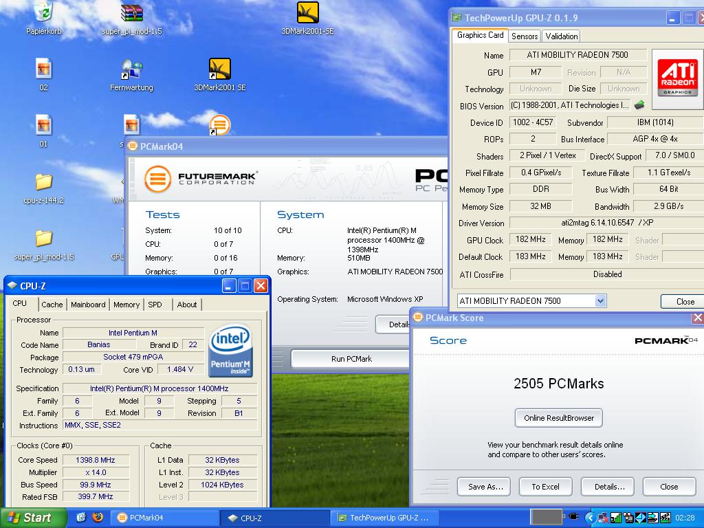Open the SPD tab in CPU-Z
This screenshot has height=528, width=704.
155,305
